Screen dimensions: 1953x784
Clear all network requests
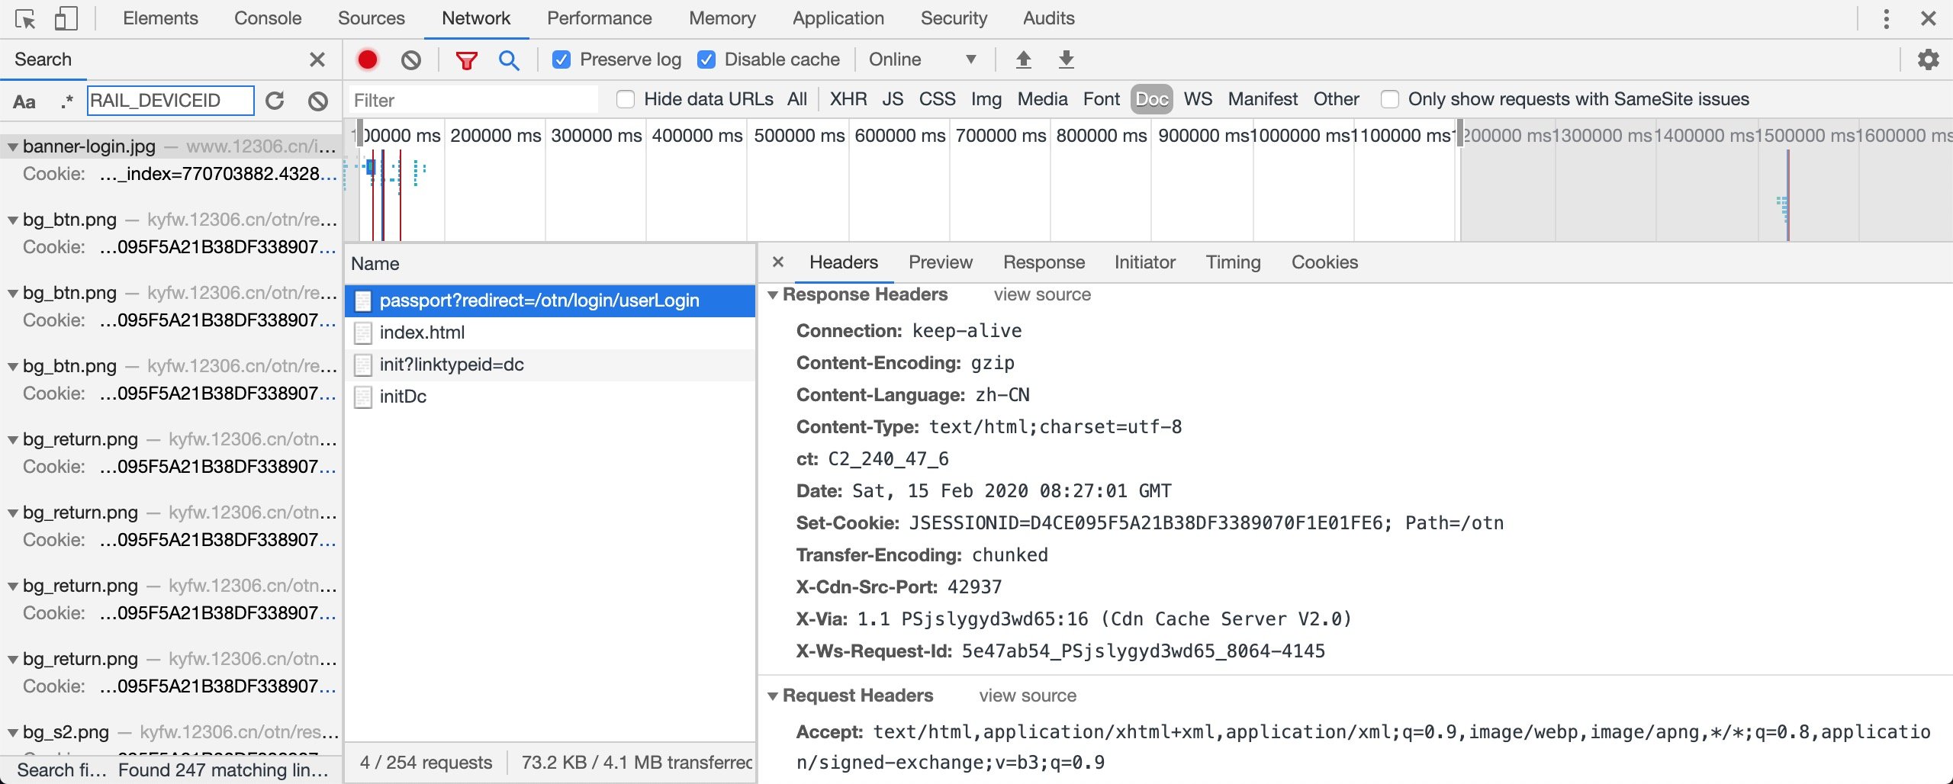(x=410, y=59)
